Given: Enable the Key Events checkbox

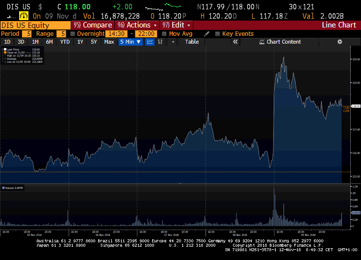Looking at the screenshot, I should coord(217,34).
